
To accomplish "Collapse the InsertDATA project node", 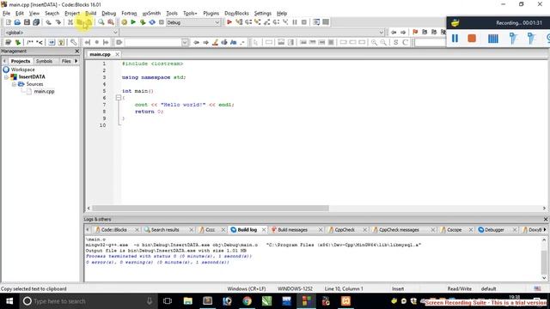I will click(x=6, y=76).
